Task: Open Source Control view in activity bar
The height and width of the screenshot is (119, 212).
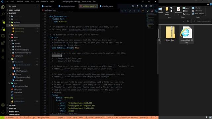Action: click(3, 21)
